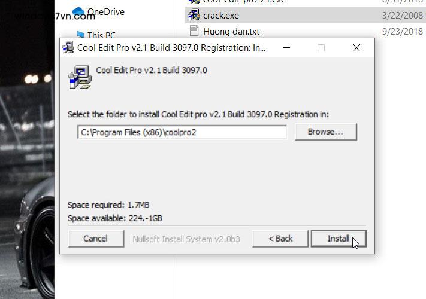
Task: Click the large setup computer icon
Action: coord(80,77)
